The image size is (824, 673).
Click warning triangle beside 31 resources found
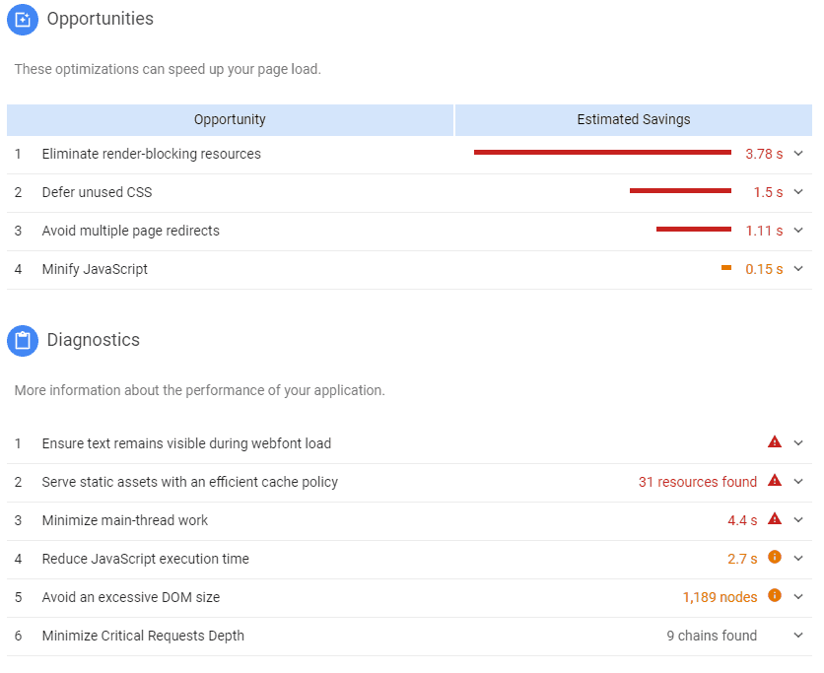(775, 481)
